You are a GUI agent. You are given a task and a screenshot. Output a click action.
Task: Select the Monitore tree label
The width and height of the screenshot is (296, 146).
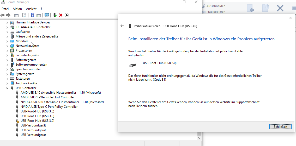tap(22, 41)
